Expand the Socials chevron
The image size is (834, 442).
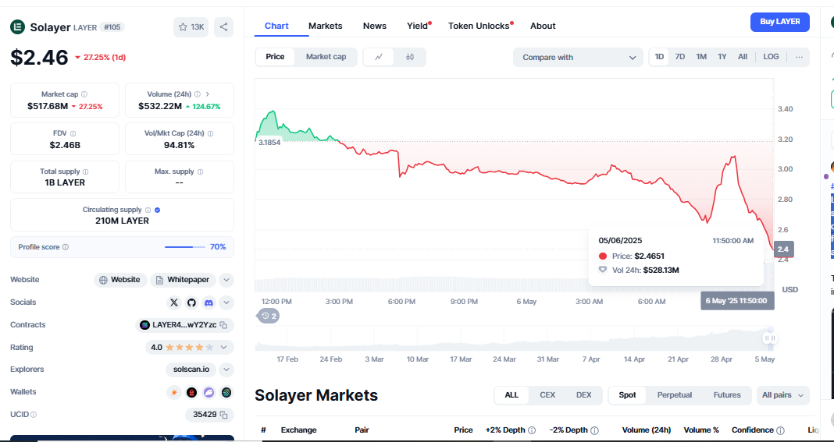tap(226, 302)
